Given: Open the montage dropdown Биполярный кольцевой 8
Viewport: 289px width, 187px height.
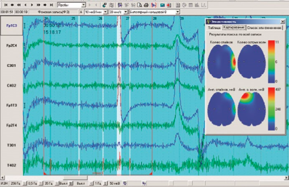Looking at the screenshot, I should [177, 12].
